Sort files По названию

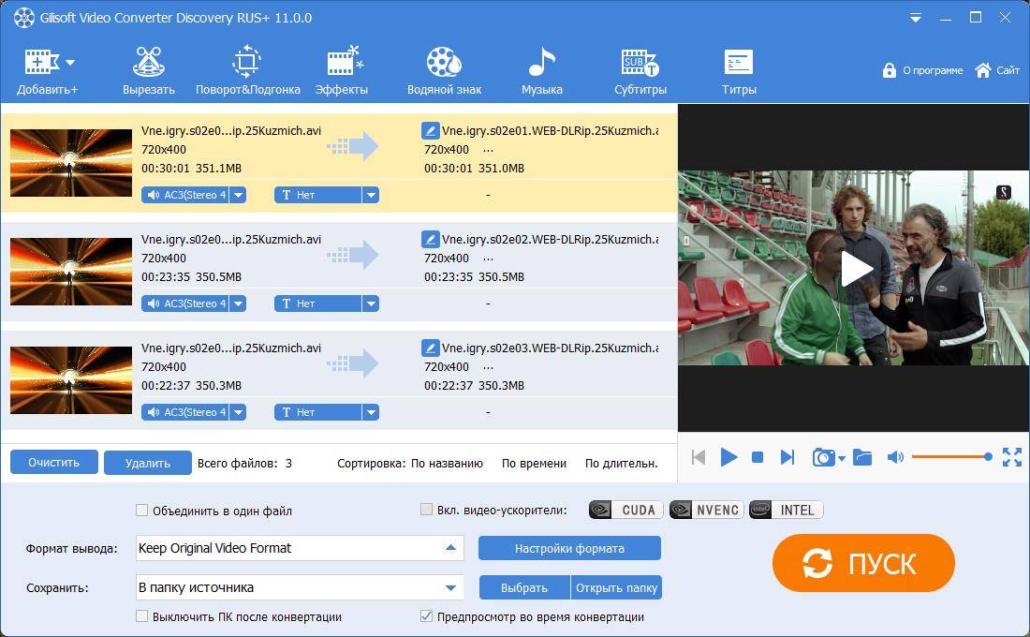[x=447, y=464]
